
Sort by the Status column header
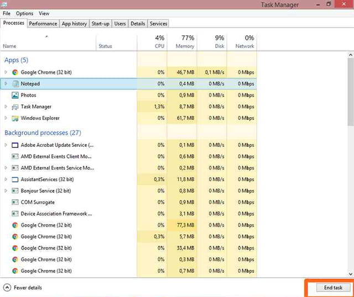point(117,42)
